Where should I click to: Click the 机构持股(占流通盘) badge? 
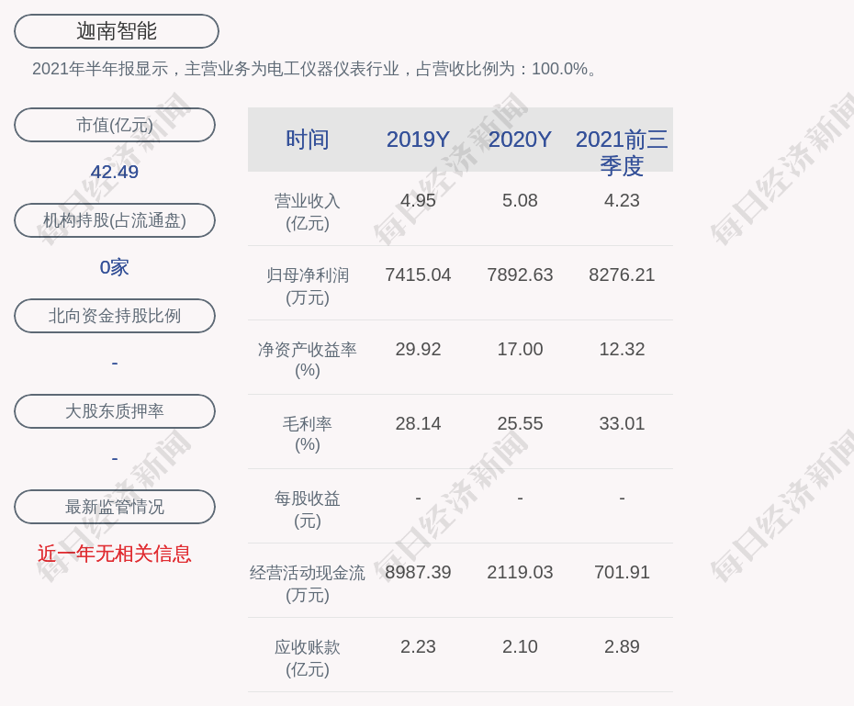[x=114, y=220]
